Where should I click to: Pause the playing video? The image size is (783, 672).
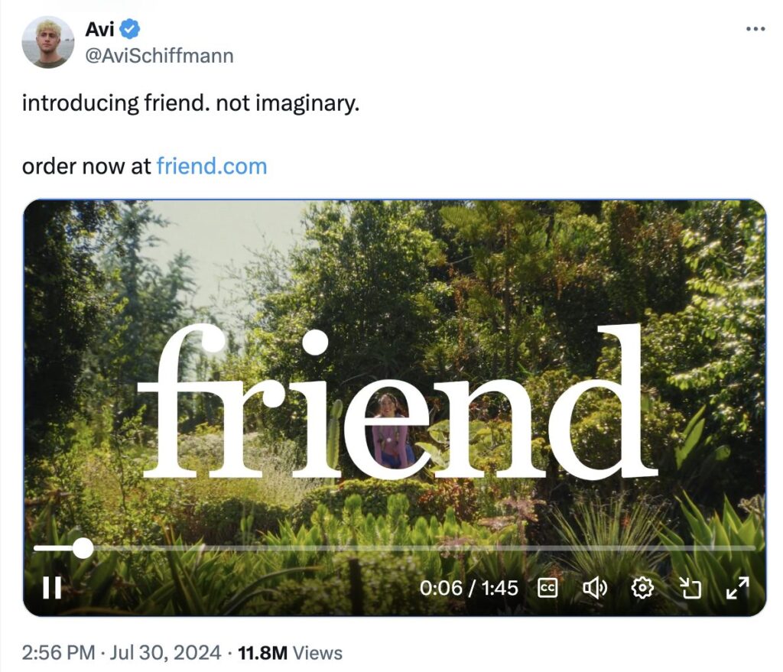click(x=52, y=587)
